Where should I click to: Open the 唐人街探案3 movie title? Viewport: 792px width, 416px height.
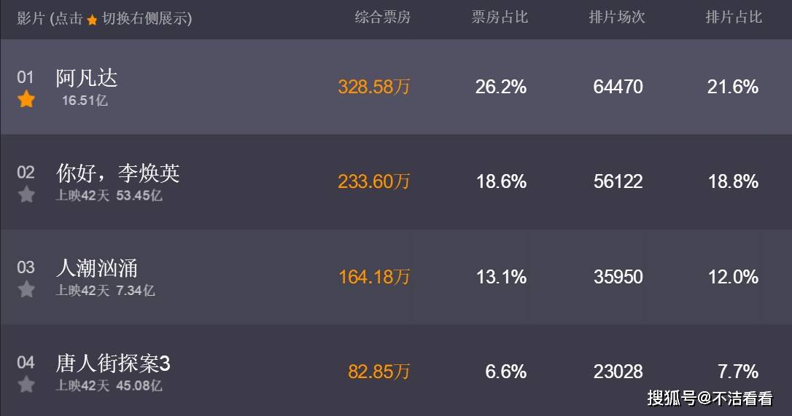113,363
